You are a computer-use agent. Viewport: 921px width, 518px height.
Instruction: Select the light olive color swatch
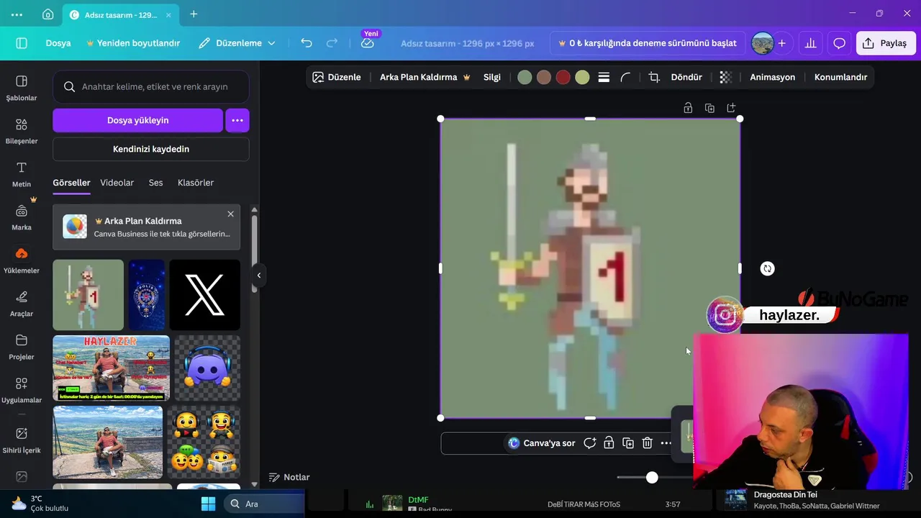tap(582, 77)
